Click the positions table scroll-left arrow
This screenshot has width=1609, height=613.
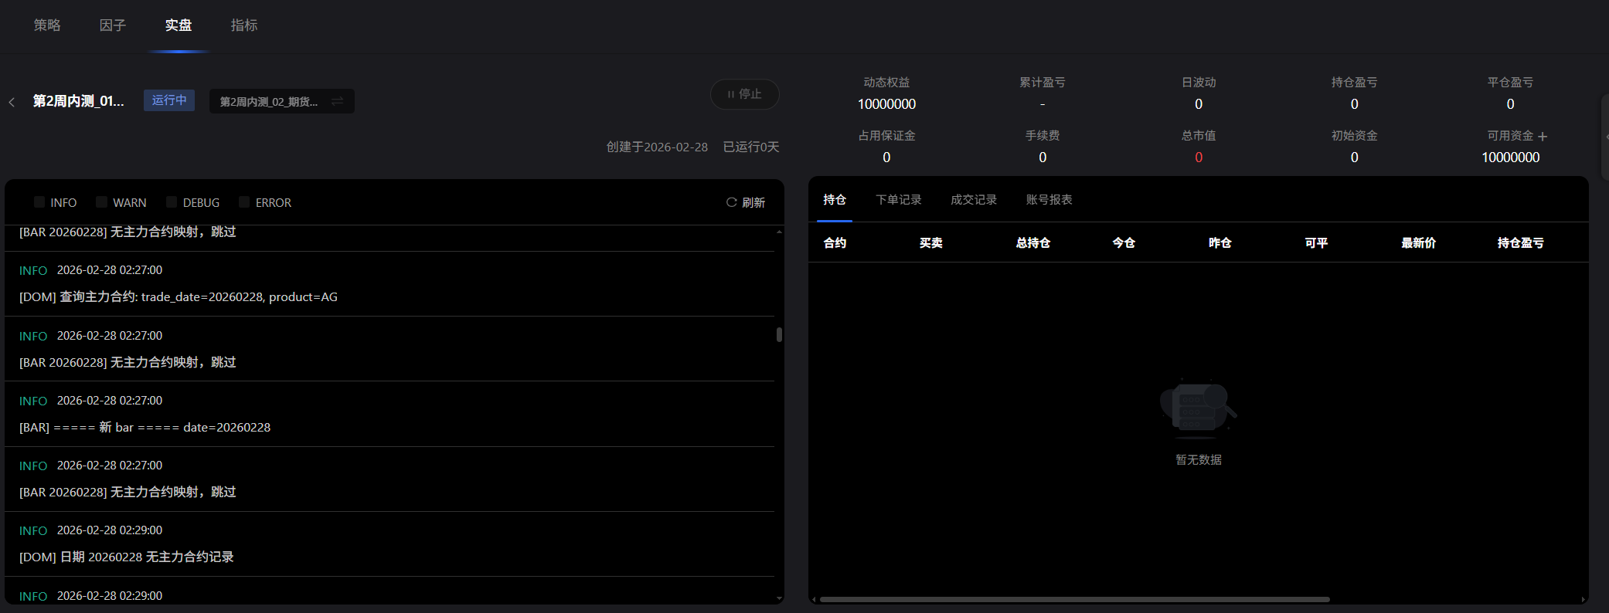point(813,599)
